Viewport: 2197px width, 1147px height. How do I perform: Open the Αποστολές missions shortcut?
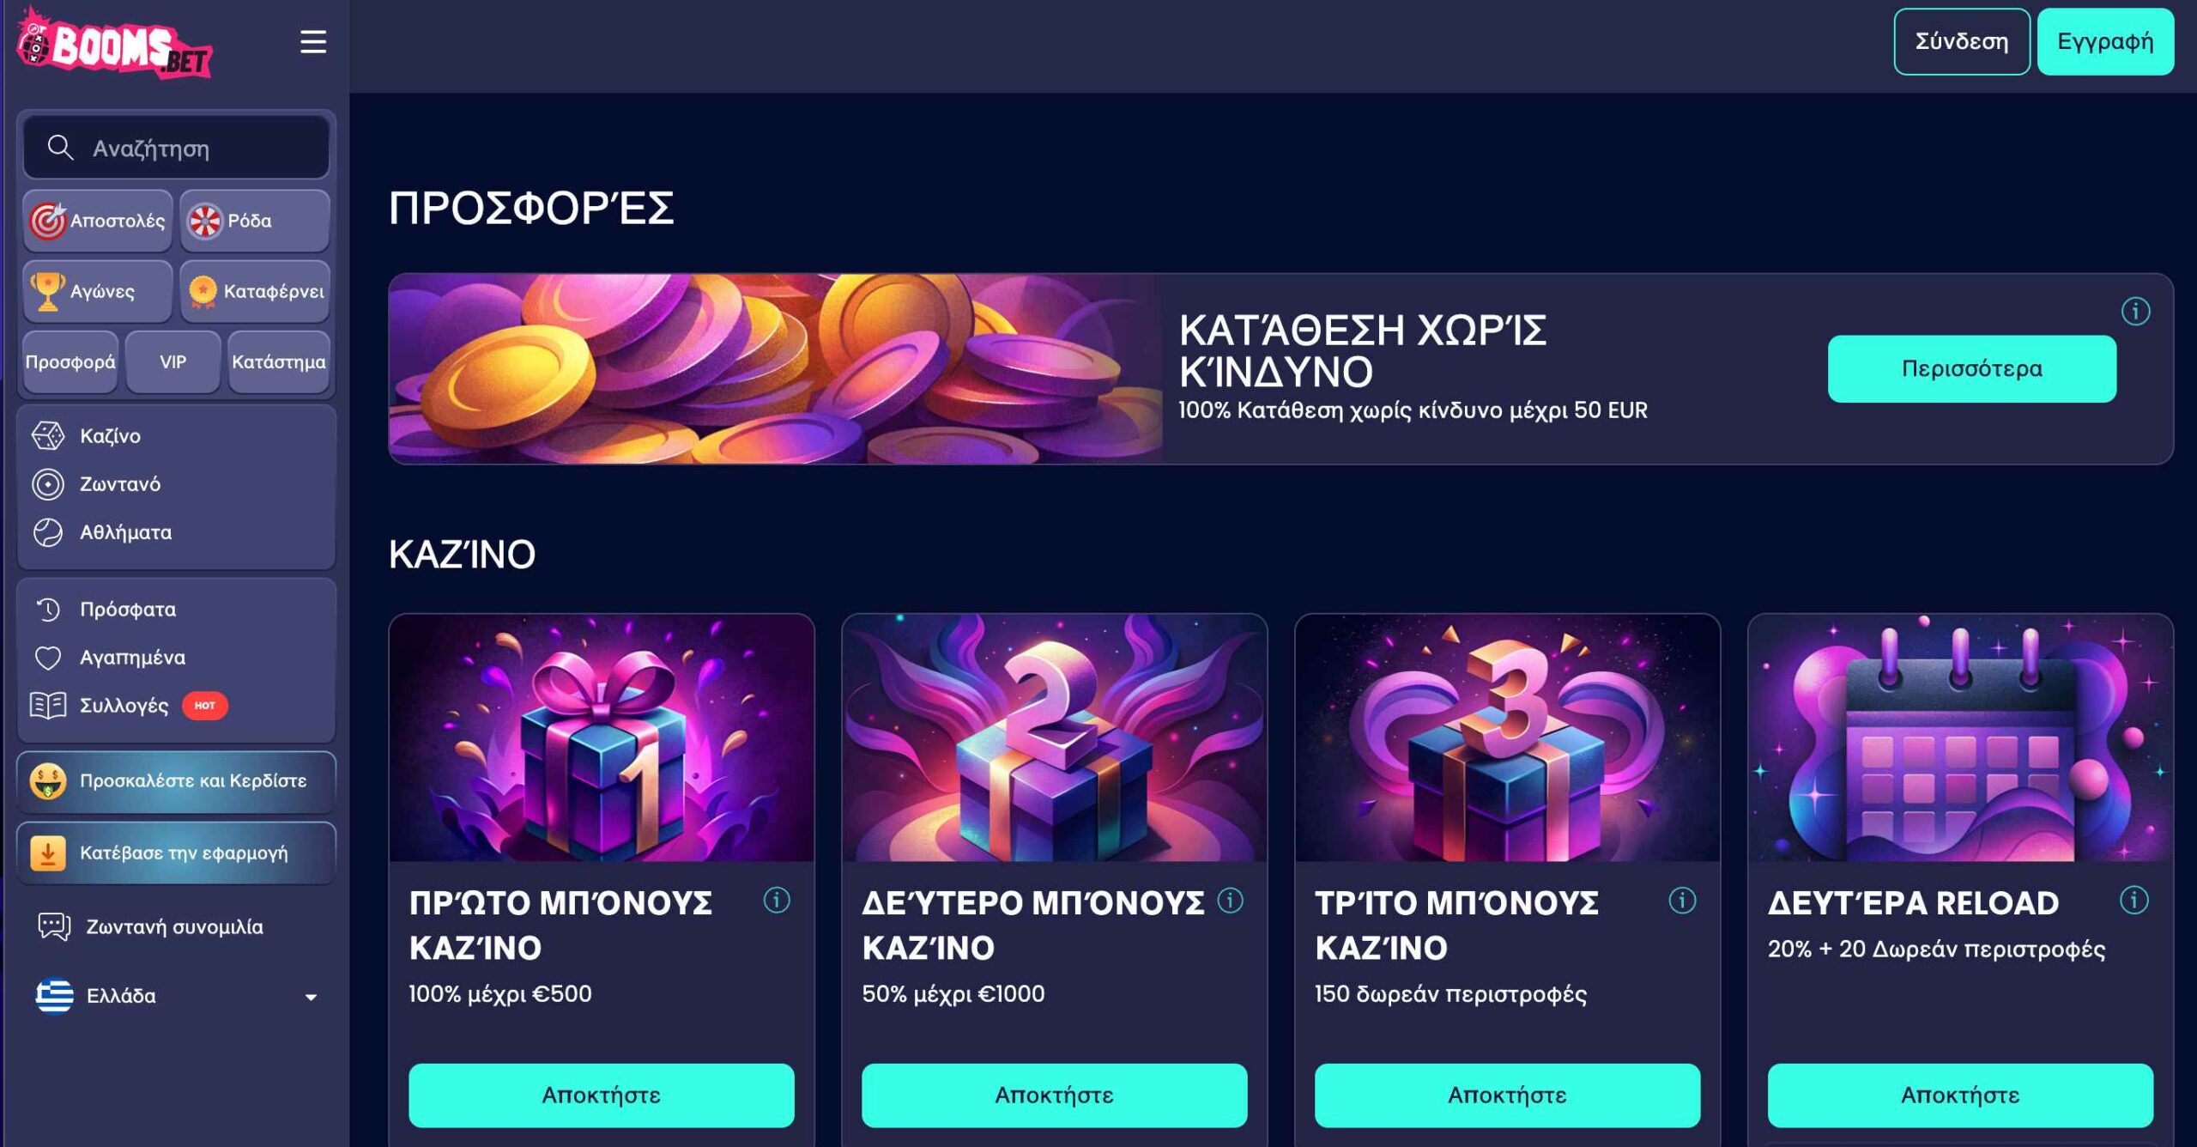[x=98, y=221]
